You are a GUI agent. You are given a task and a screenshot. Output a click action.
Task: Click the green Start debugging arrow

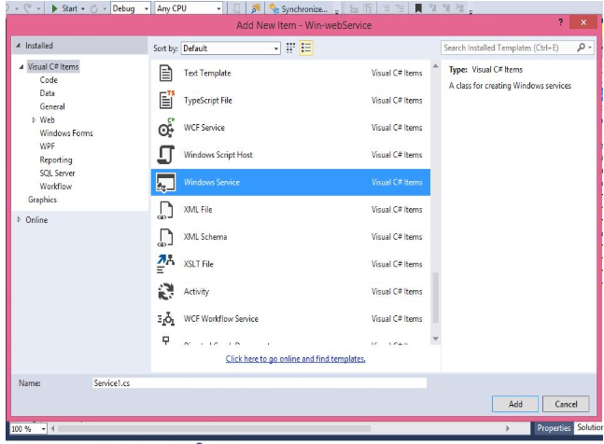pos(54,8)
